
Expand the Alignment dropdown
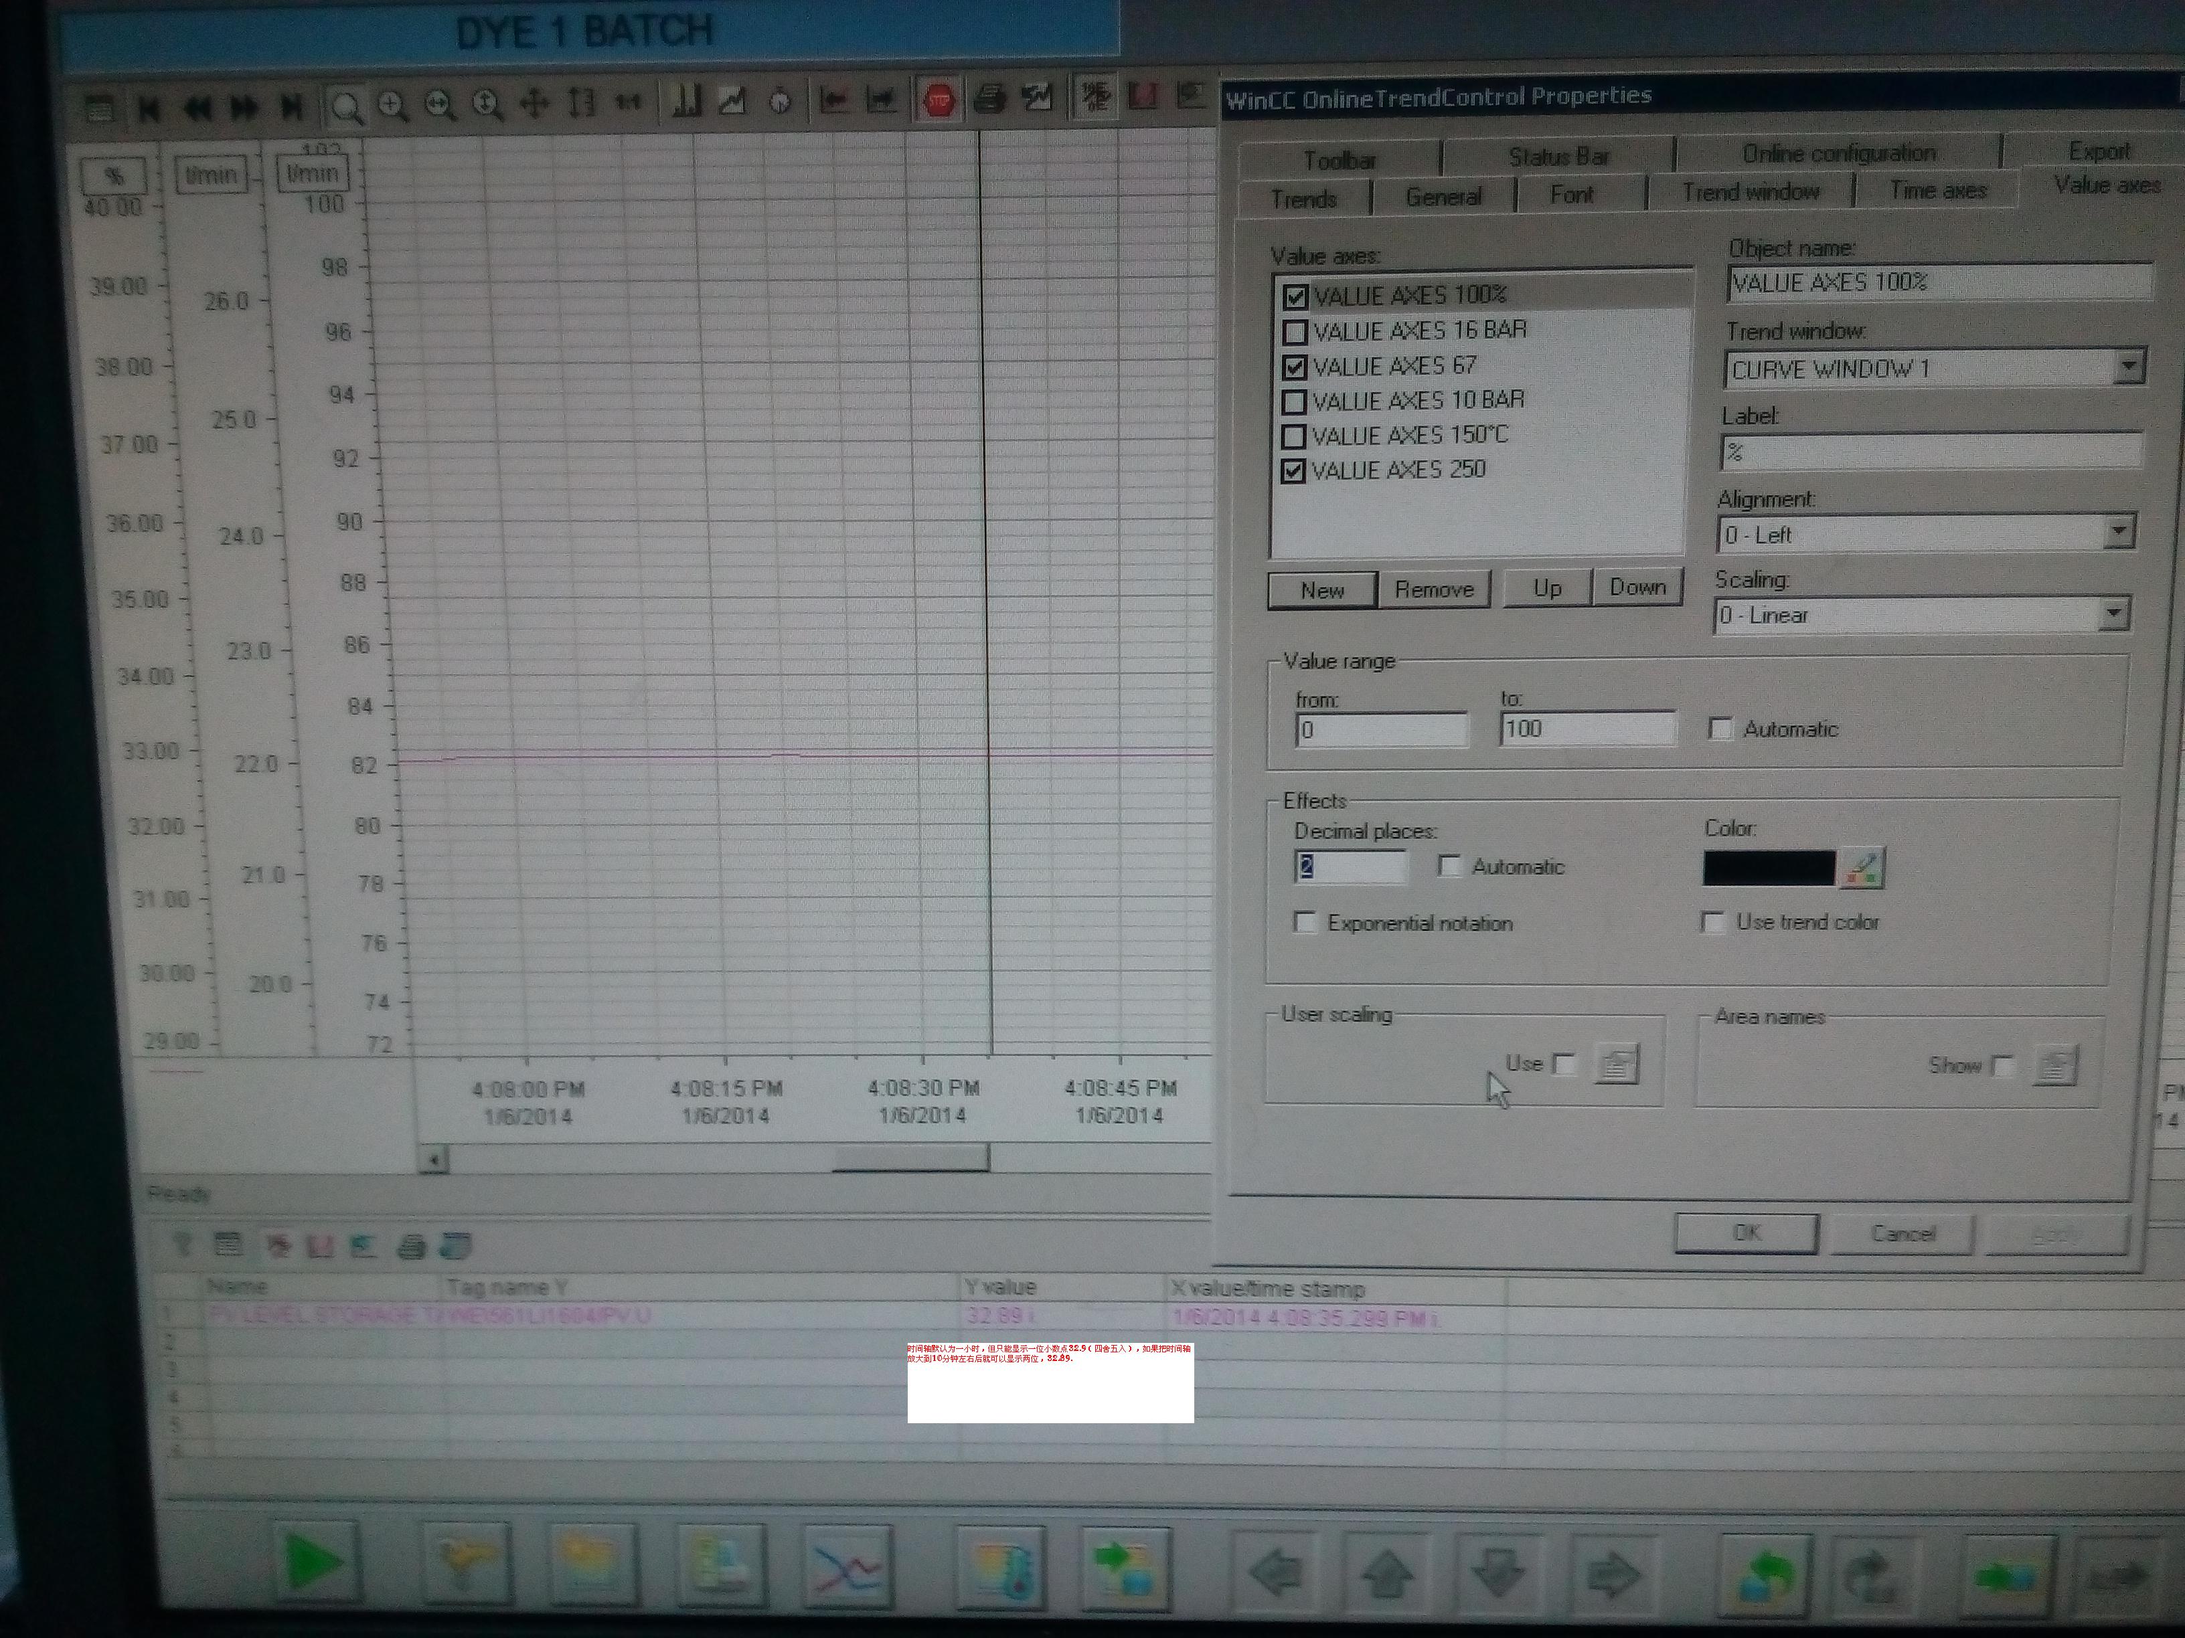coord(2118,533)
